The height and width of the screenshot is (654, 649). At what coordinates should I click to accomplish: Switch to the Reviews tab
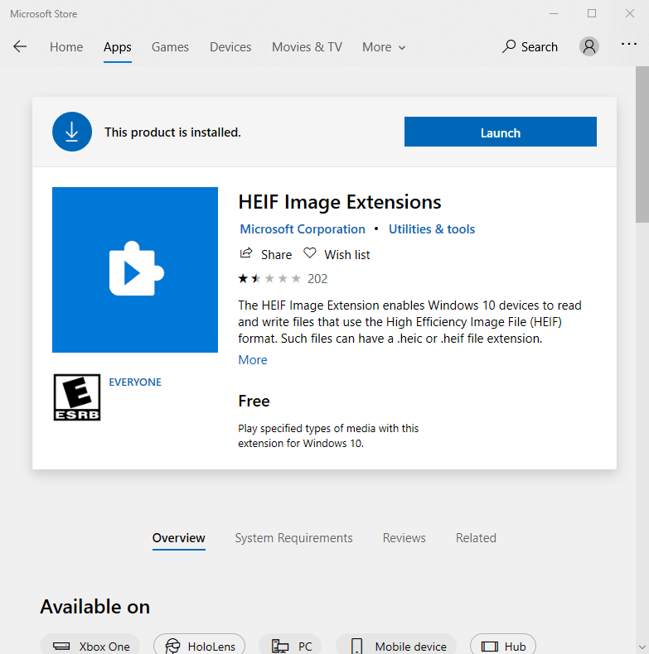pyautogui.click(x=404, y=538)
